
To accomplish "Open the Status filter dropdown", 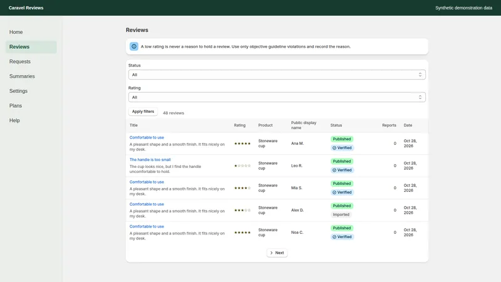I will click(x=277, y=75).
